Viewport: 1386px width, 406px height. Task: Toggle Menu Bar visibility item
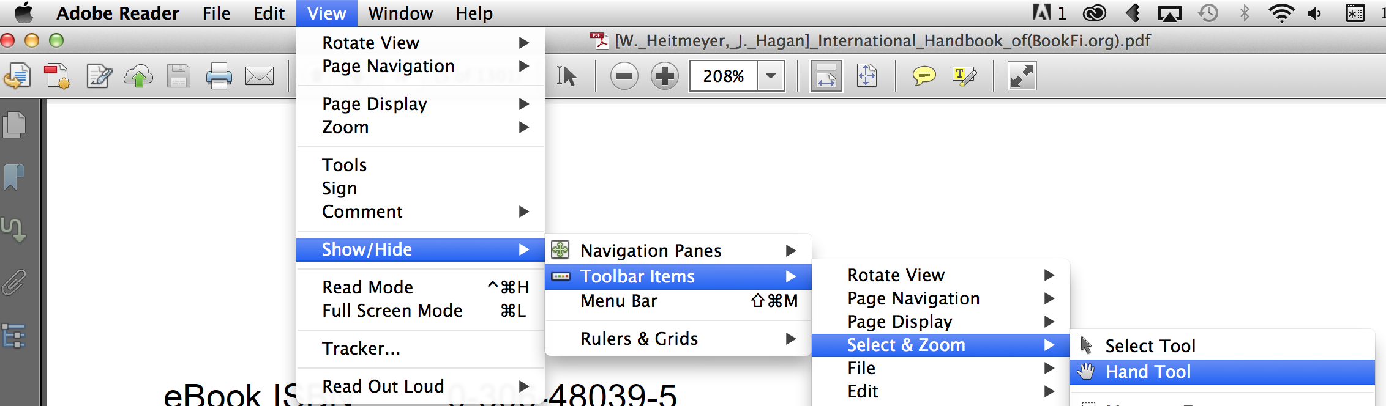[x=678, y=301]
